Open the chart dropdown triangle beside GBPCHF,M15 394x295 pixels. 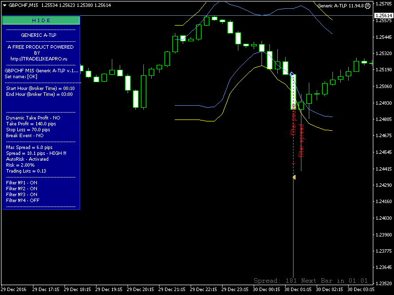(4, 5)
